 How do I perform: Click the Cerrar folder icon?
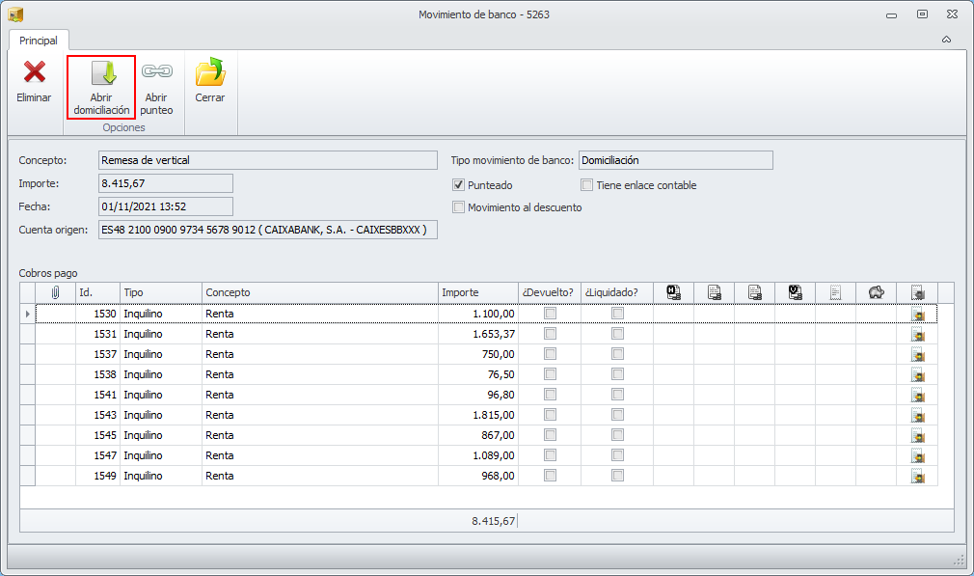tap(209, 72)
